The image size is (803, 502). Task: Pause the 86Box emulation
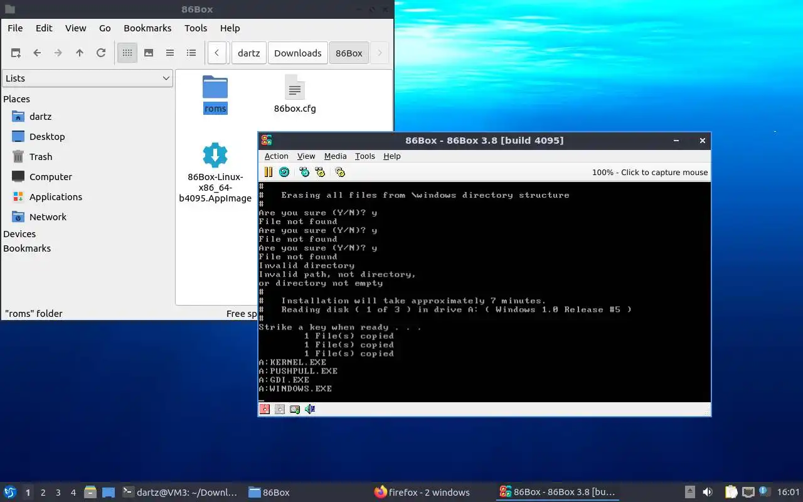point(269,172)
